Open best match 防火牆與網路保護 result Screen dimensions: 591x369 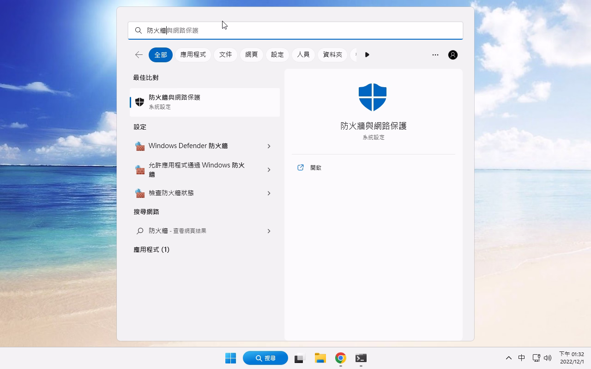click(x=205, y=102)
